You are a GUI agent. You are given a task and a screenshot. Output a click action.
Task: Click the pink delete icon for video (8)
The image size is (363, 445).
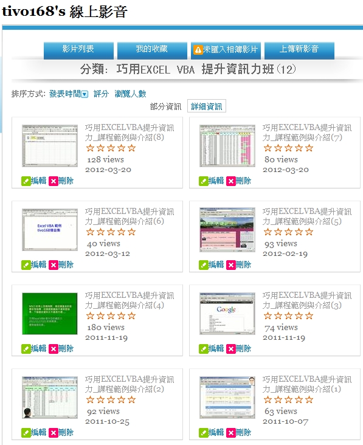[x=53, y=181]
